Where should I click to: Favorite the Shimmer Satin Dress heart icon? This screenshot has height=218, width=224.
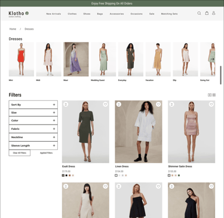(x=211, y=104)
